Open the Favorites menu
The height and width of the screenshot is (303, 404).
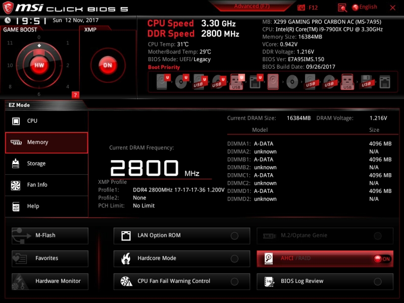tap(50, 259)
